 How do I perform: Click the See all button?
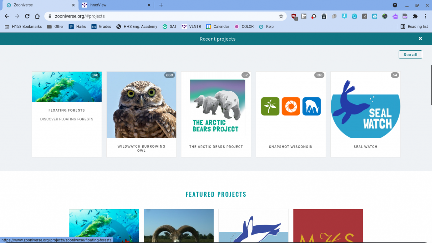click(x=410, y=54)
